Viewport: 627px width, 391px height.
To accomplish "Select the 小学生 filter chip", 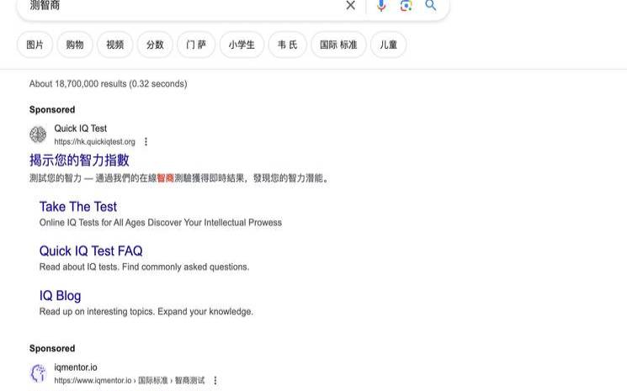I will coord(242,45).
